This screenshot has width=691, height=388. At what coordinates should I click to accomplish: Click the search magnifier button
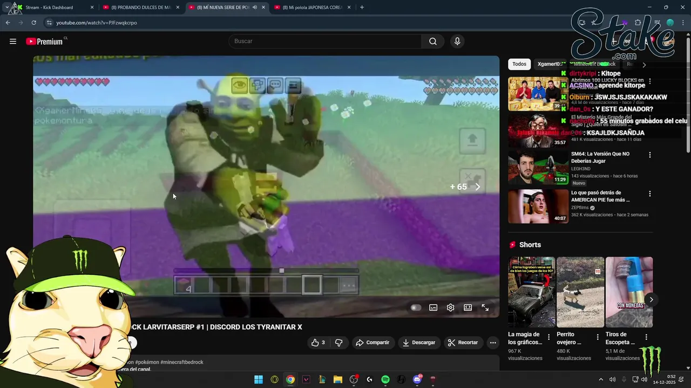433,41
